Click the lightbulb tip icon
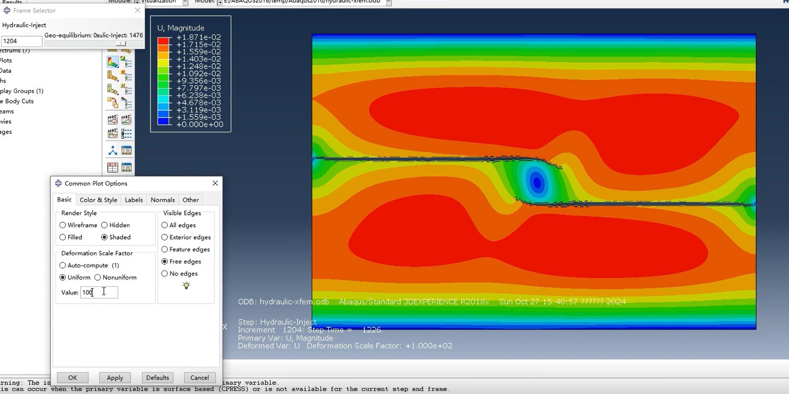This screenshot has height=394, width=789. tap(186, 285)
